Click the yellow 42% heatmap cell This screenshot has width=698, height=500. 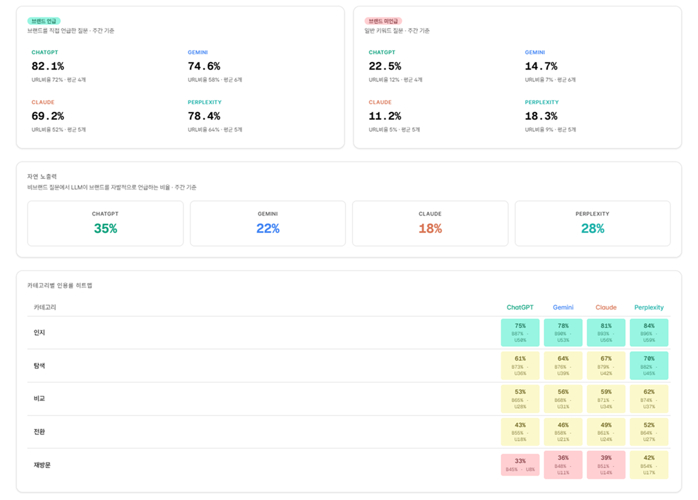(x=649, y=465)
